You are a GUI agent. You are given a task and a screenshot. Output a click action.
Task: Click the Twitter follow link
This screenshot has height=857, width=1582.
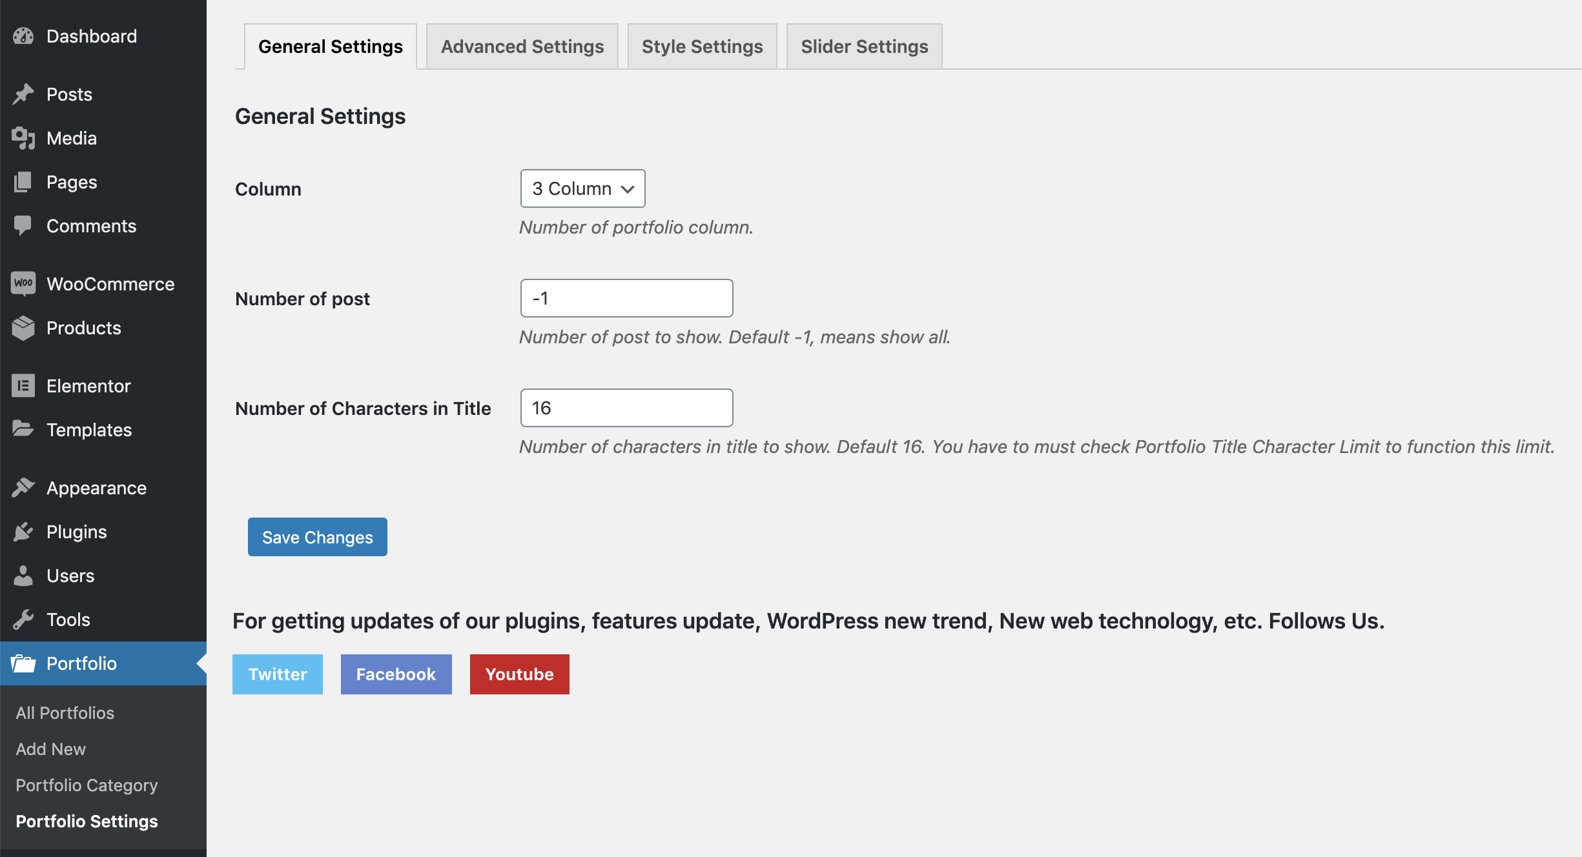(277, 672)
